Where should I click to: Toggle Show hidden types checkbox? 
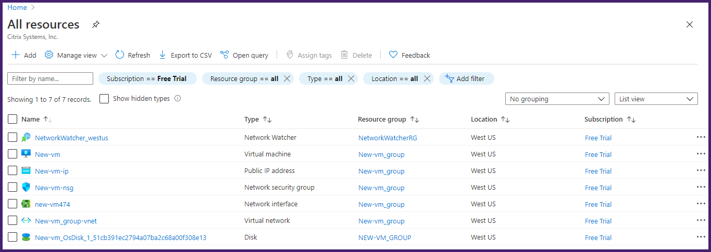104,99
